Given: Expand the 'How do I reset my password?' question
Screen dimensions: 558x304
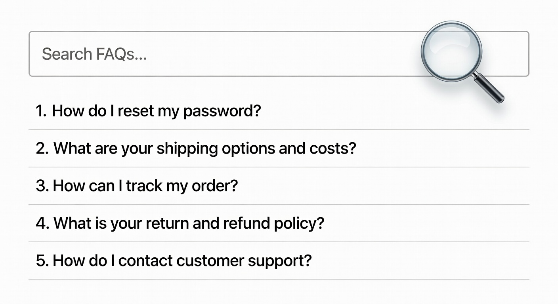Looking at the screenshot, I should (x=148, y=111).
